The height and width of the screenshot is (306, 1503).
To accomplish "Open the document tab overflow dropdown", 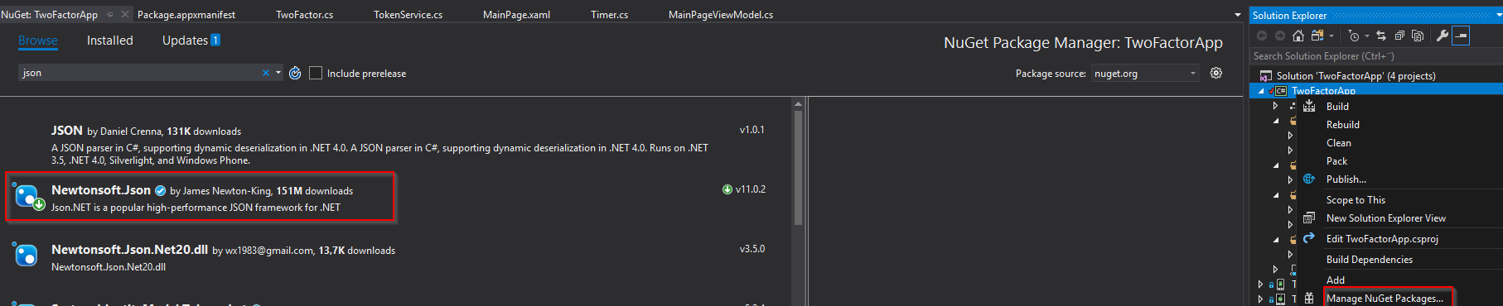I will (x=1238, y=15).
